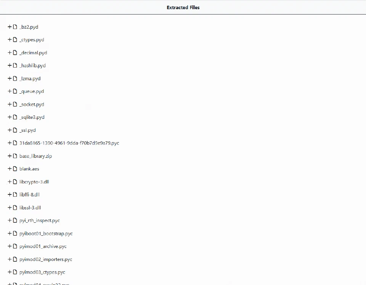
Task: Expand the pyi_rth_inspect.pyc plus sign
Action: click(x=10, y=220)
